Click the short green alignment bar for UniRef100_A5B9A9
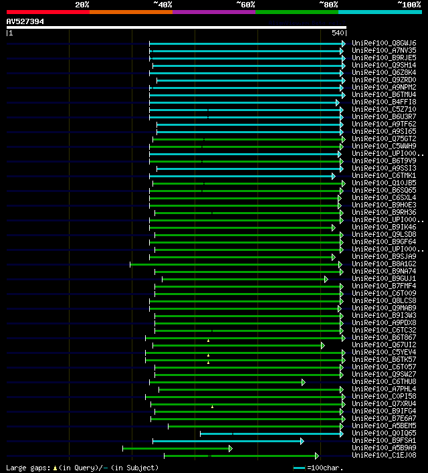This screenshot has height=473, width=428. 177,448
